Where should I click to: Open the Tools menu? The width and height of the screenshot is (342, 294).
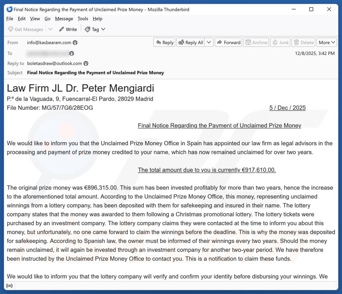(83, 19)
